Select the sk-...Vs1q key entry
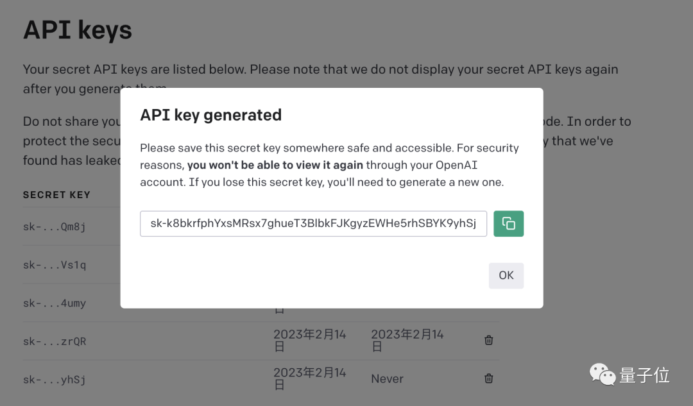This screenshot has width=693, height=406. click(x=55, y=265)
